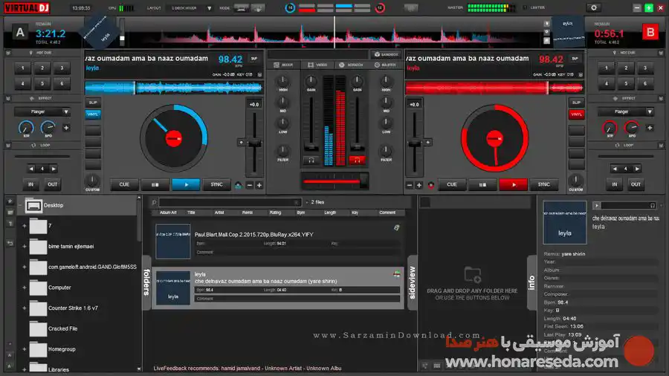This screenshot has height=376, width=669.
Task: Click deck B red headphone cue icon
Action: pos(357,161)
